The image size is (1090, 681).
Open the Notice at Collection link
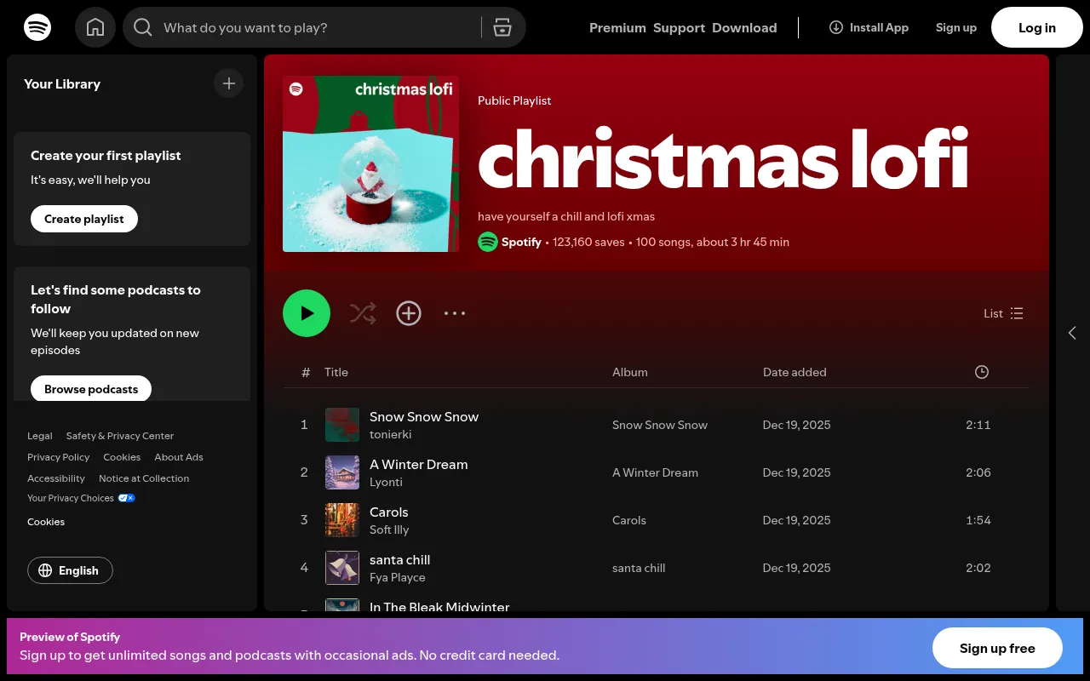144,478
